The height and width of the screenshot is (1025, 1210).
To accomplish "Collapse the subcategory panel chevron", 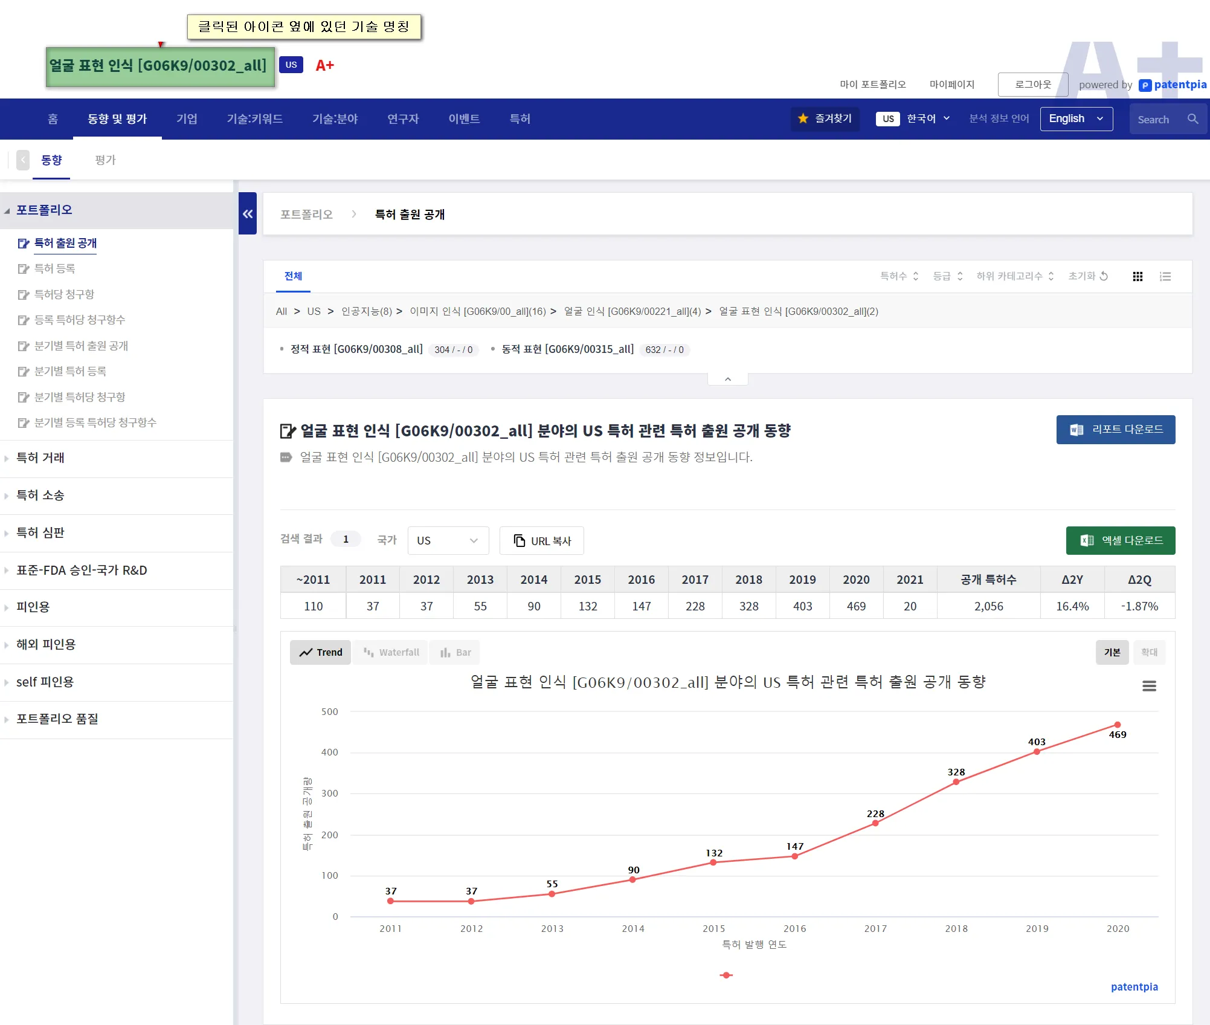I will tap(728, 379).
